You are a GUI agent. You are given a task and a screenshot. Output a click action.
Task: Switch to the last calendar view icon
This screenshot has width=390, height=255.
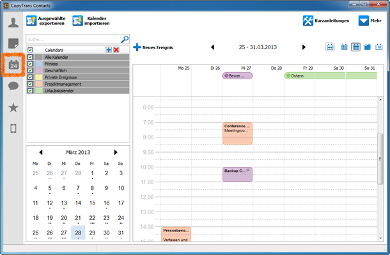378,47
